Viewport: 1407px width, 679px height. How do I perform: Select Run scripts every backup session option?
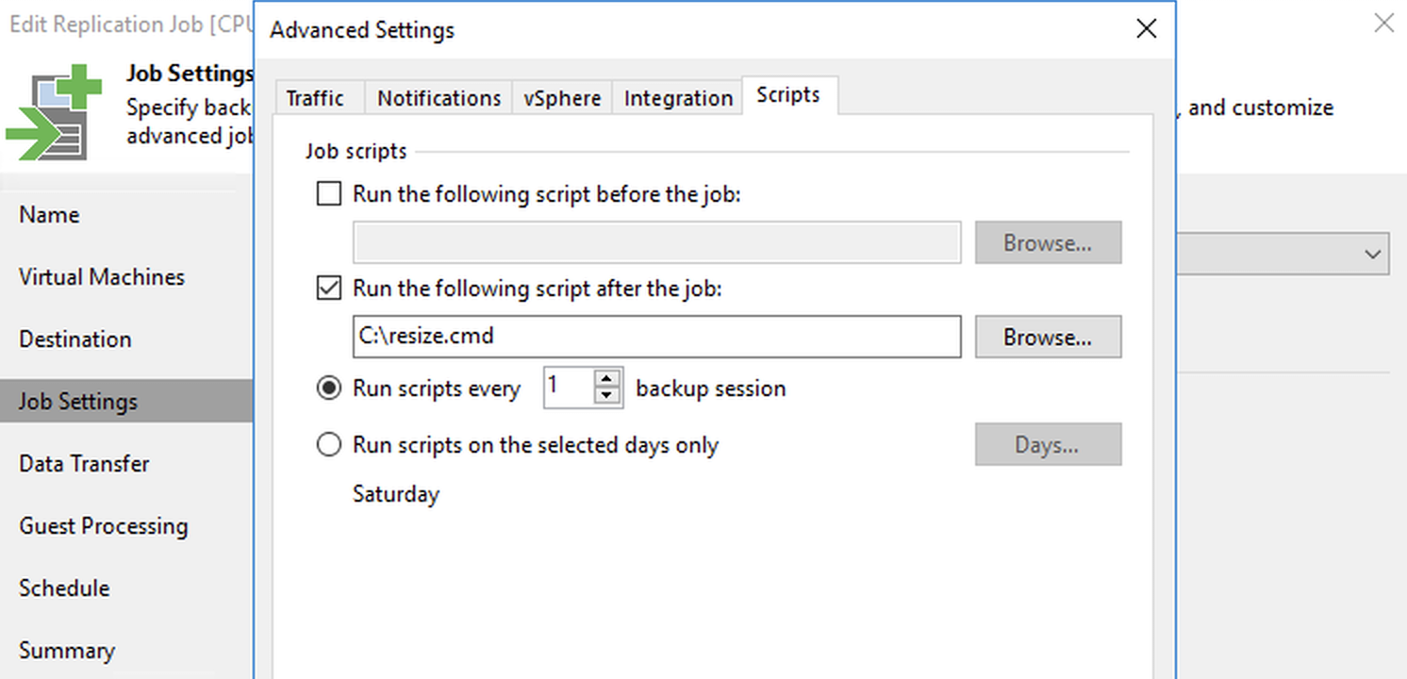pyautogui.click(x=328, y=389)
